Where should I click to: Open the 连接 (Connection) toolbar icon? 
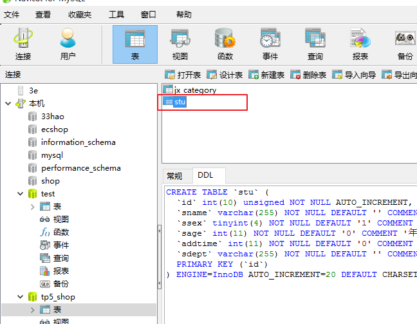pyautogui.click(x=23, y=44)
